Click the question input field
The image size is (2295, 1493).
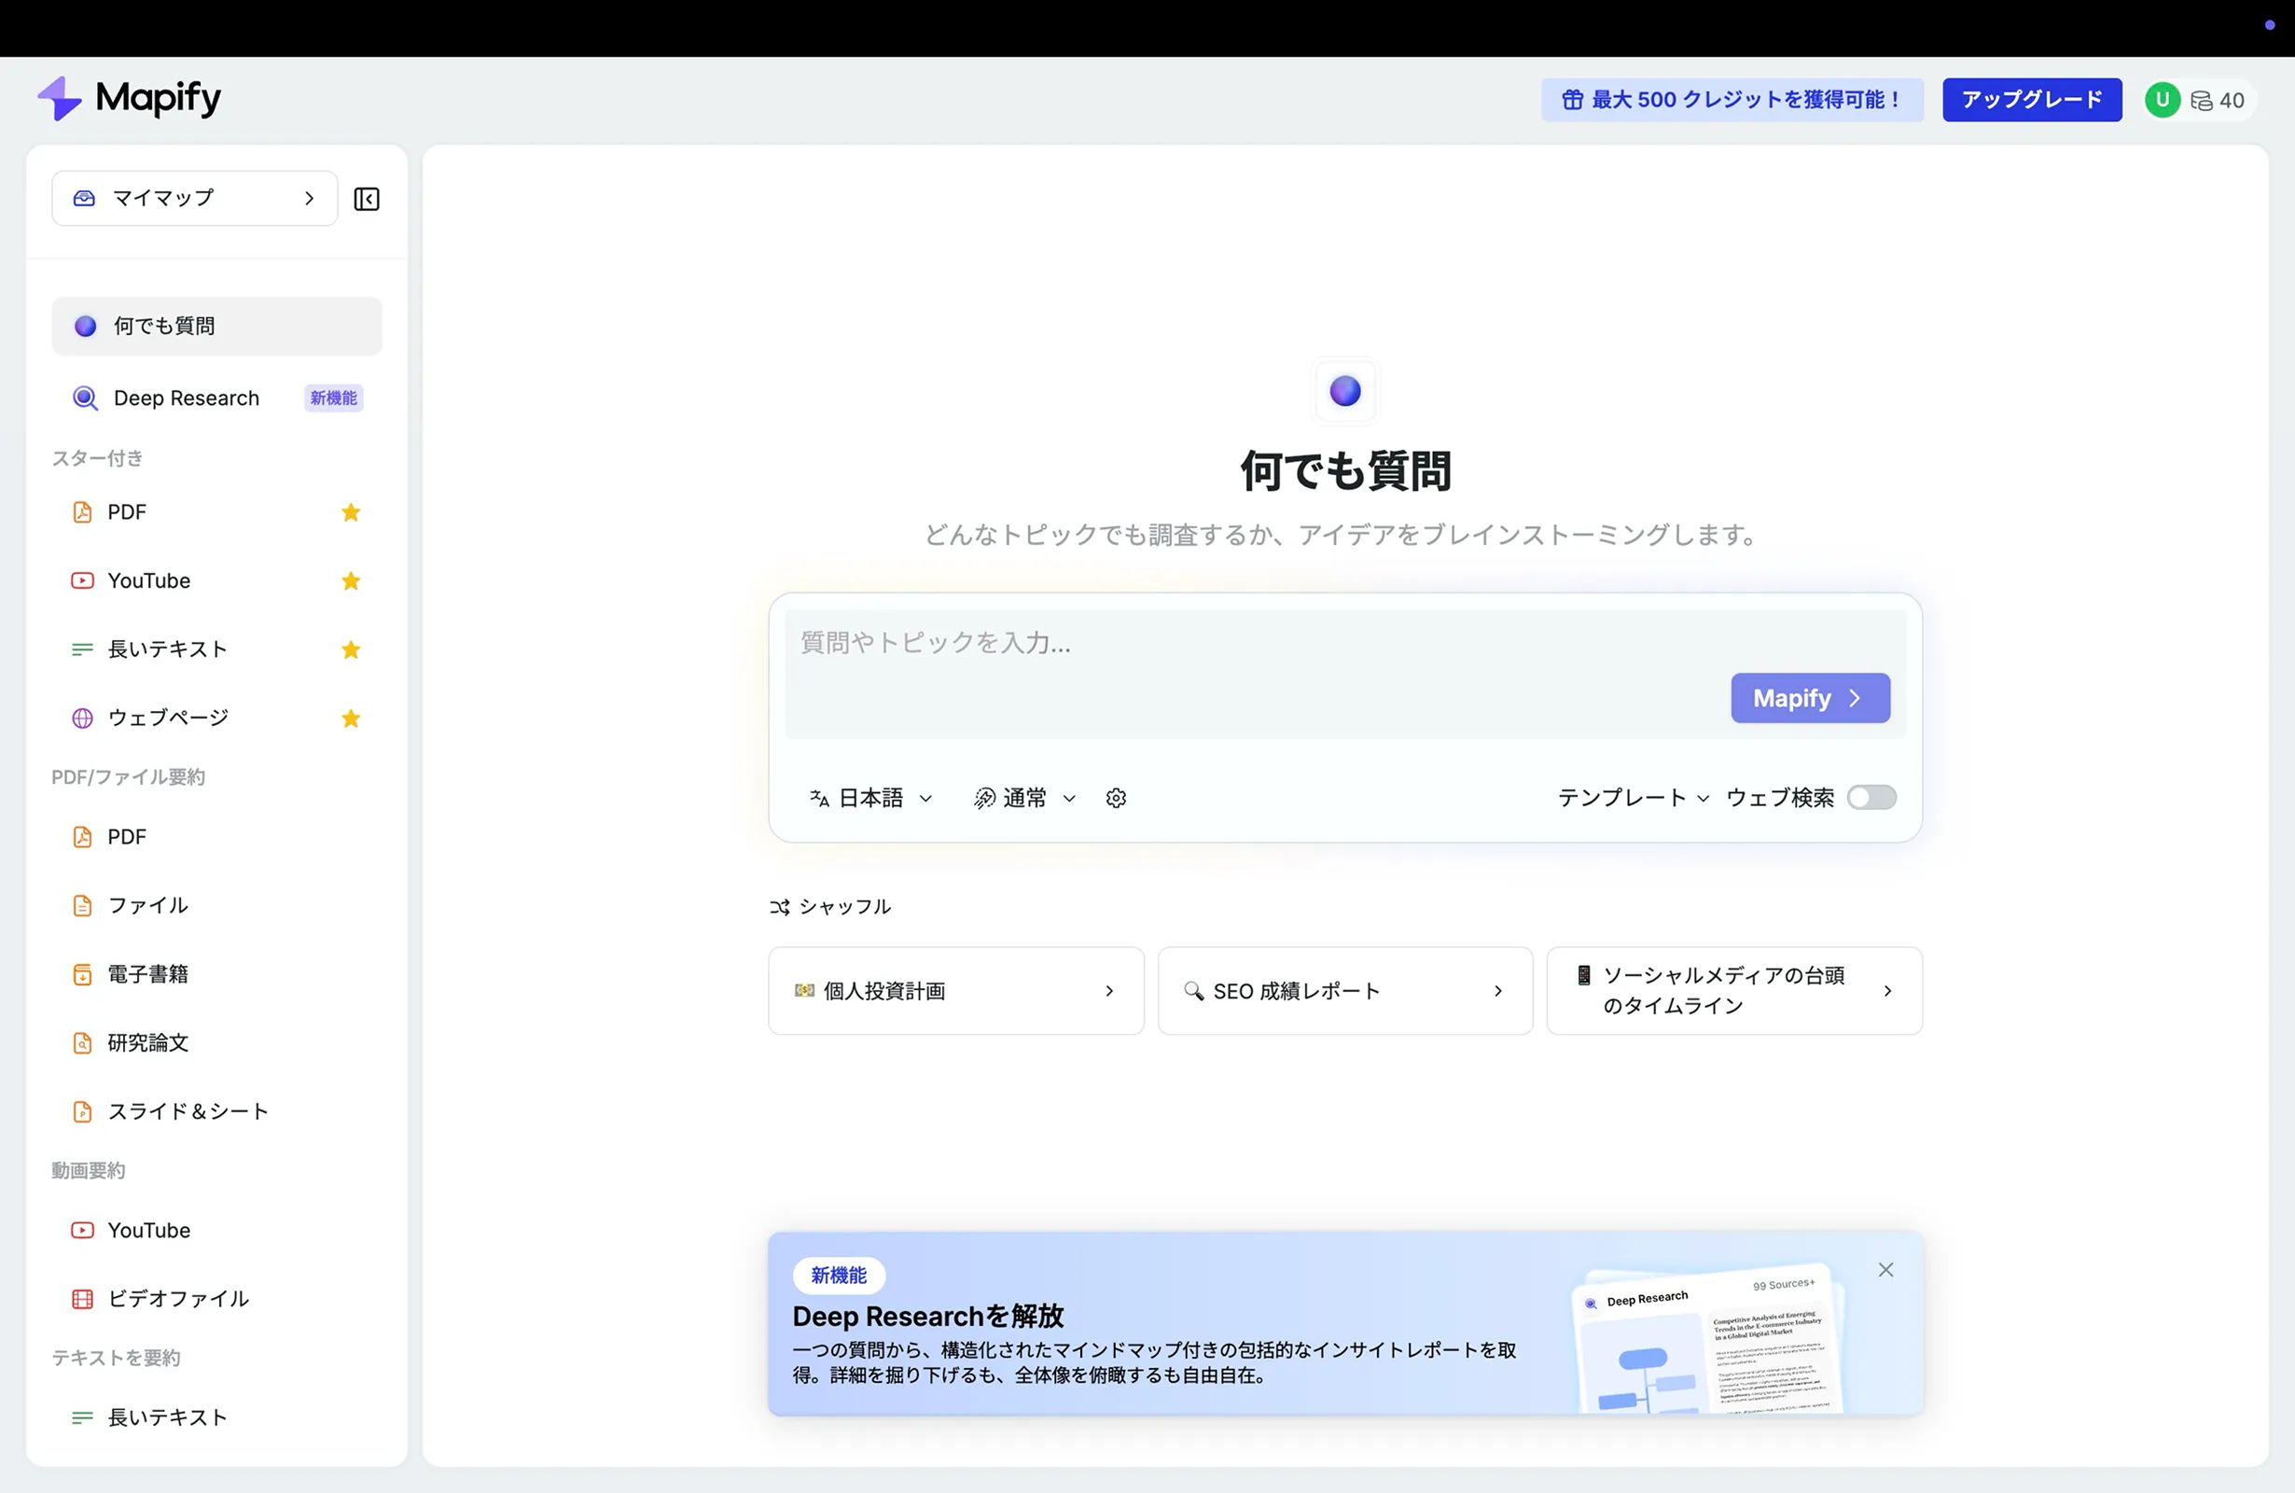coord(1254,643)
